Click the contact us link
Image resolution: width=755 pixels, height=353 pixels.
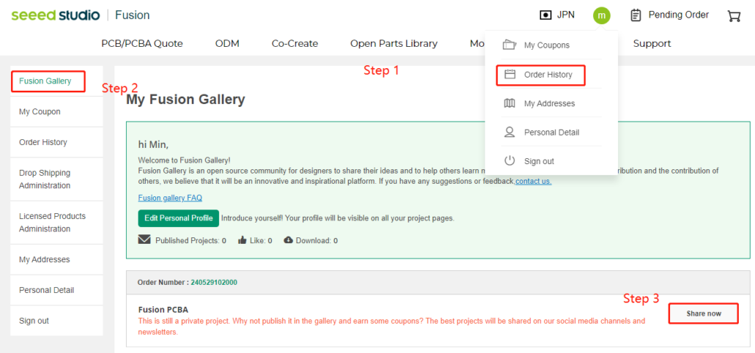533,181
